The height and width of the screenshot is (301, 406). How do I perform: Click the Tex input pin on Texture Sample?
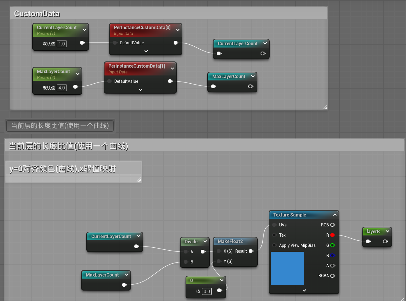(274, 235)
